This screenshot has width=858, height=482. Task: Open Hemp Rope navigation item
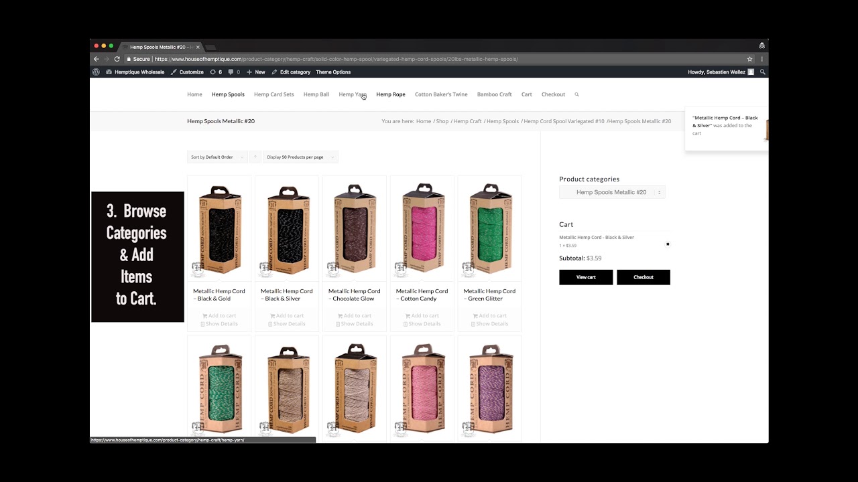[x=391, y=94]
